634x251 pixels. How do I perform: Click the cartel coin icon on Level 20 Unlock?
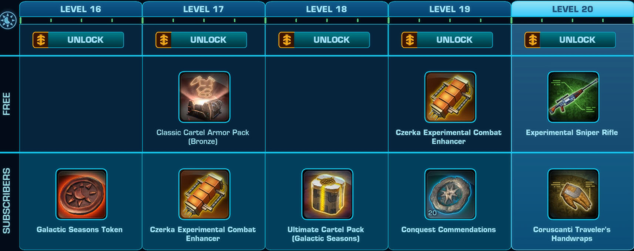pos(533,40)
